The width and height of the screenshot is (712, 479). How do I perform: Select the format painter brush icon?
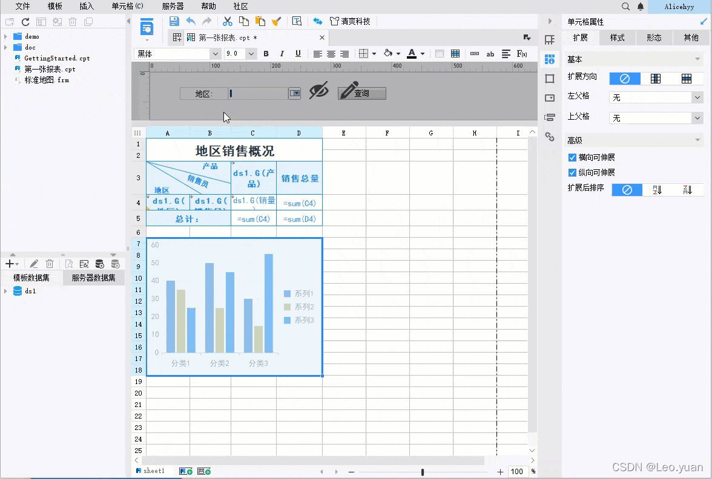pyautogui.click(x=277, y=21)
